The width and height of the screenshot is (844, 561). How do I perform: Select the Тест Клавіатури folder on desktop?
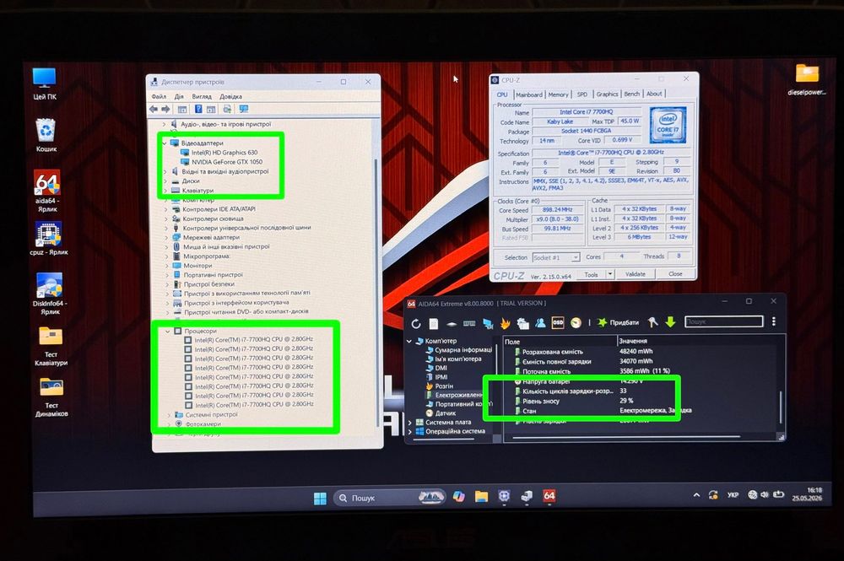51,347
